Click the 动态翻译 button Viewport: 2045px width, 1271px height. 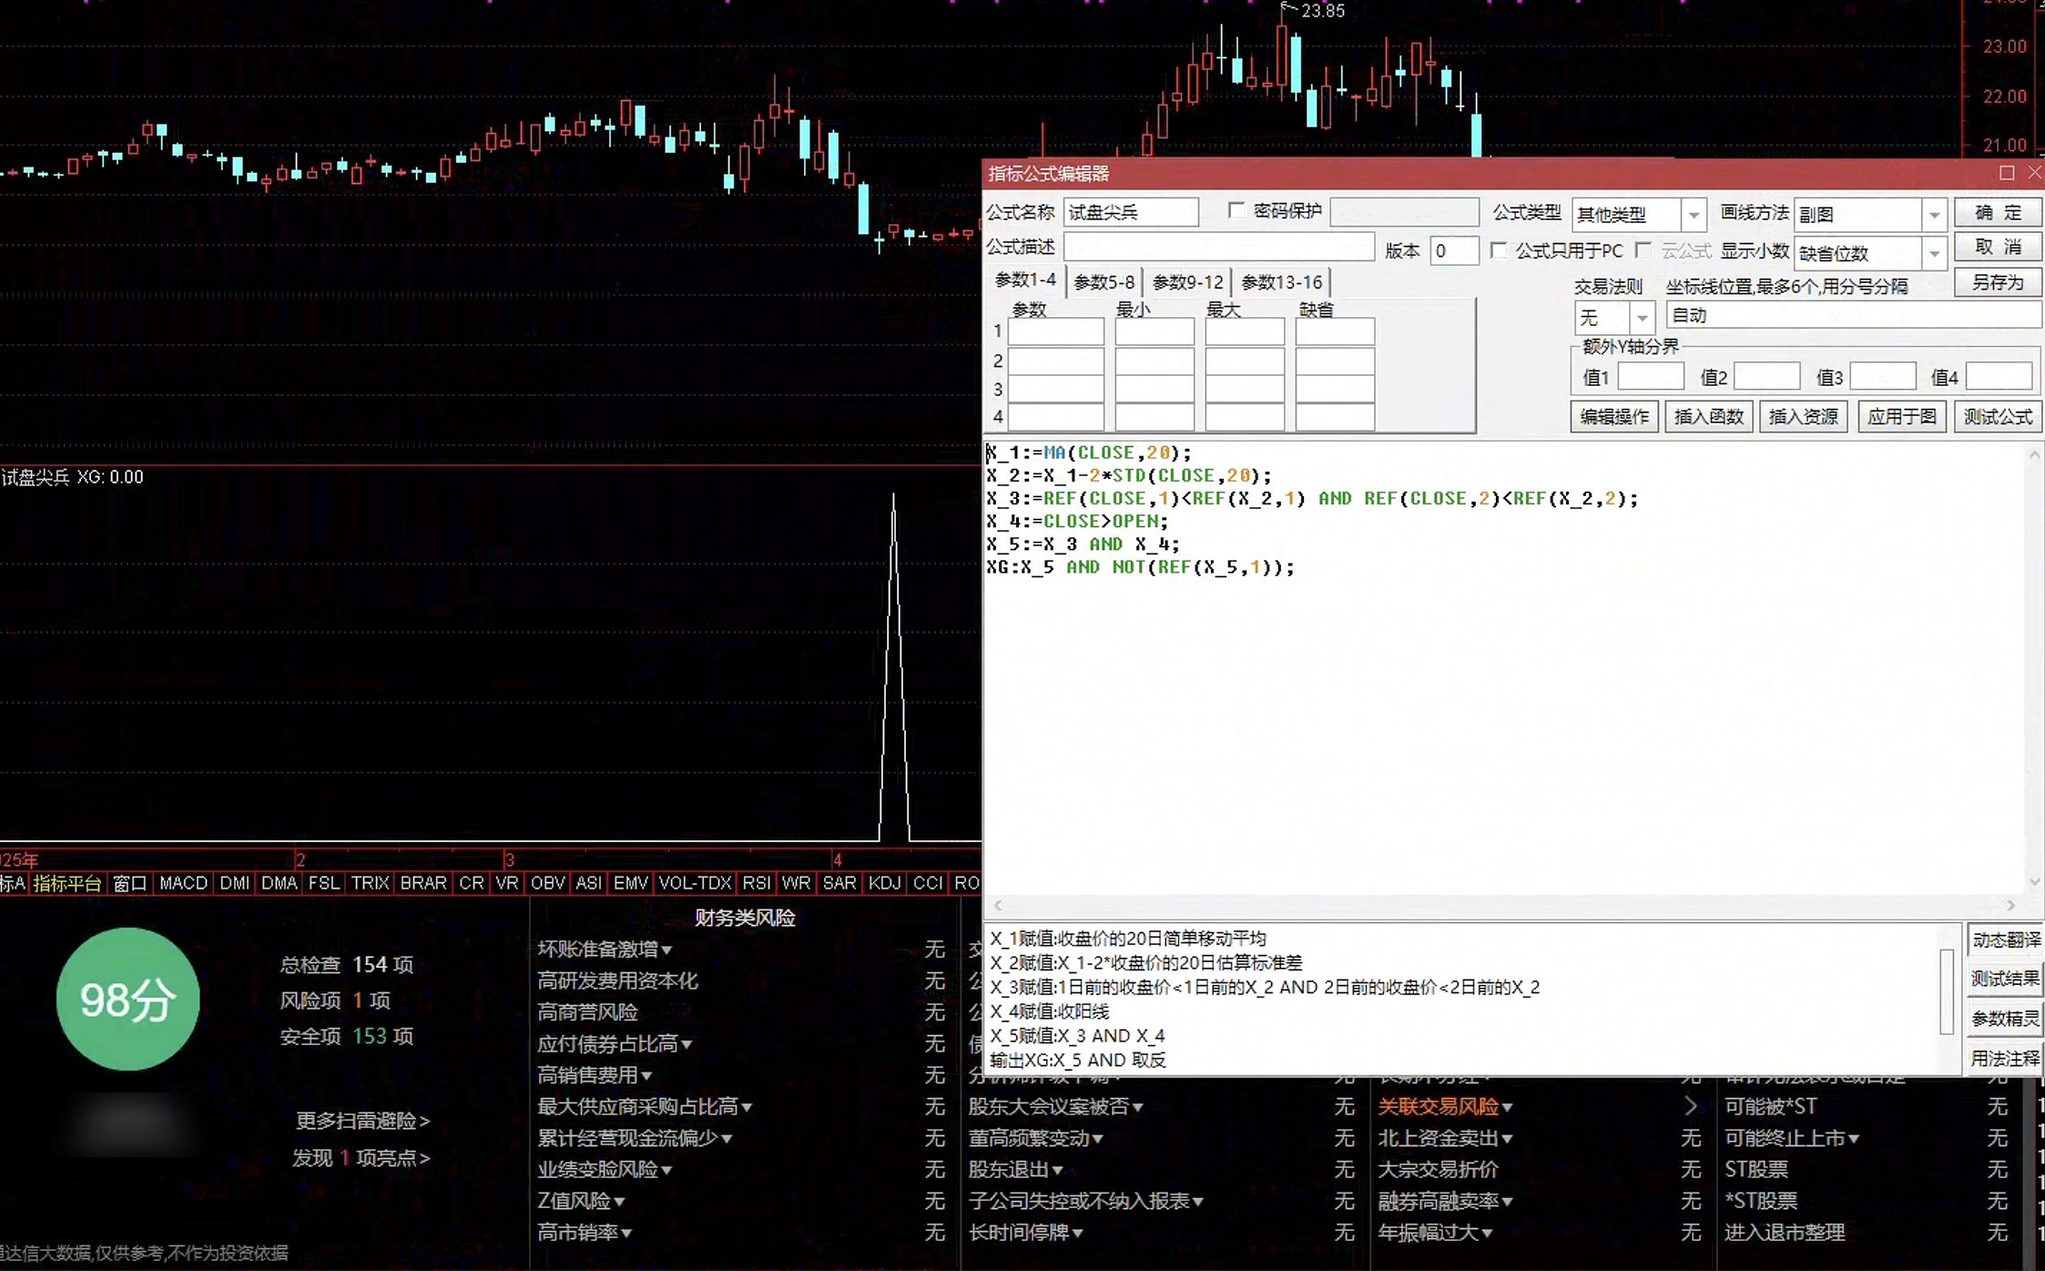[2006, 940]
